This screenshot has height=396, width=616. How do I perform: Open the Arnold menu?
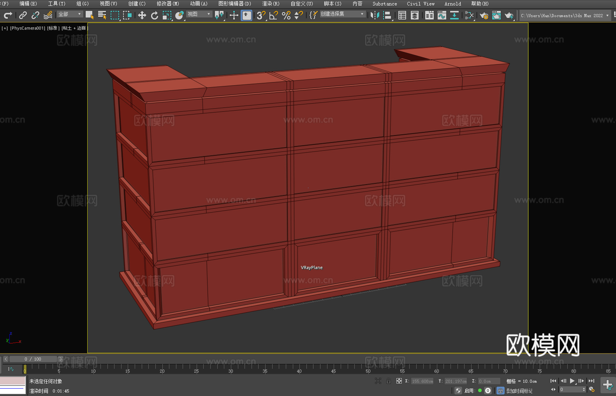point(452,4)
